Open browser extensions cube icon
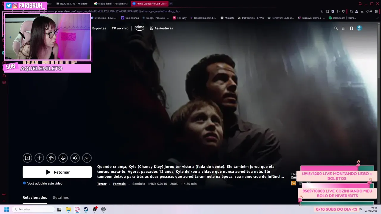Screen dimensions: 381x214 click(x=351, y=11)
